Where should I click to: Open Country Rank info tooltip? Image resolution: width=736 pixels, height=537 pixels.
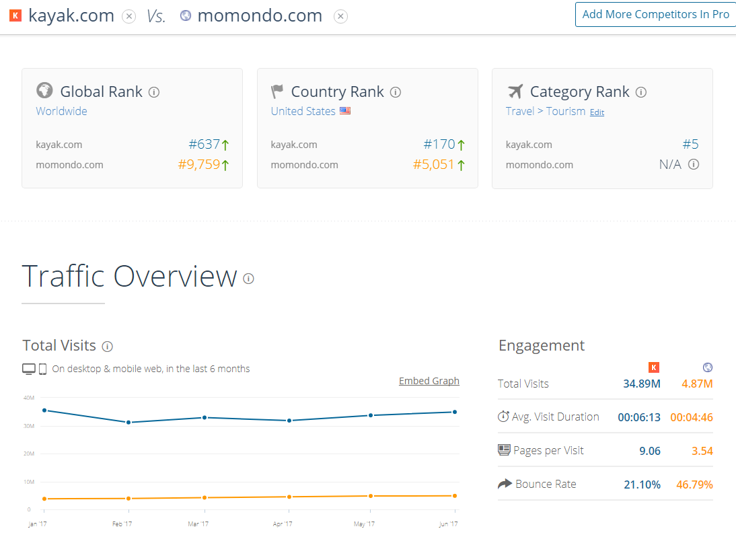[396, 92]
